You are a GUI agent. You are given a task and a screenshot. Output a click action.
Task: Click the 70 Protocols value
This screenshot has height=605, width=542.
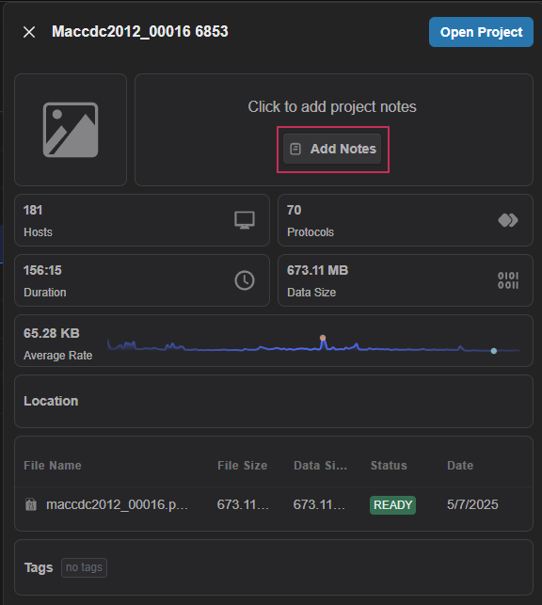tap(294, 210)
